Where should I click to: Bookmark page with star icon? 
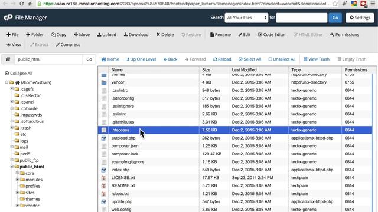(335, 4)
